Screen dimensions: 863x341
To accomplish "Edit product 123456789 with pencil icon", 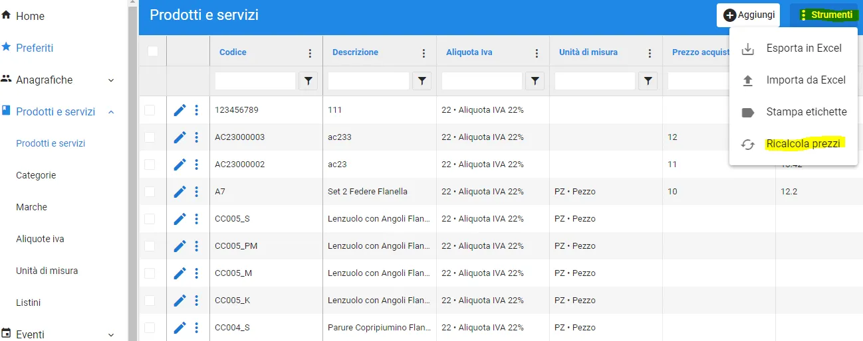I will pyautogui.click(x=180, y=110).
